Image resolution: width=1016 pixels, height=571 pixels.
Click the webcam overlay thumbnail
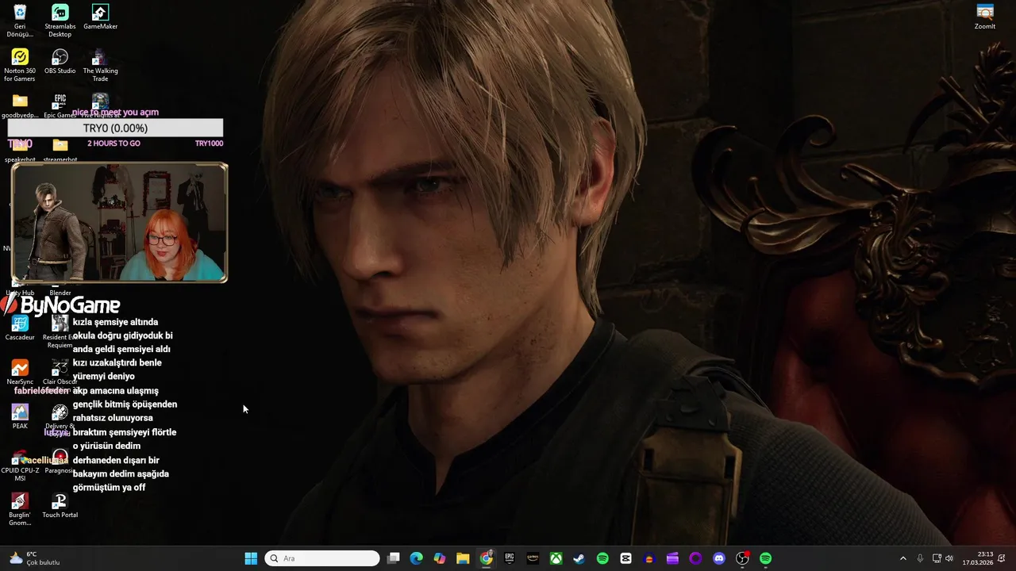tap(120, 223)
